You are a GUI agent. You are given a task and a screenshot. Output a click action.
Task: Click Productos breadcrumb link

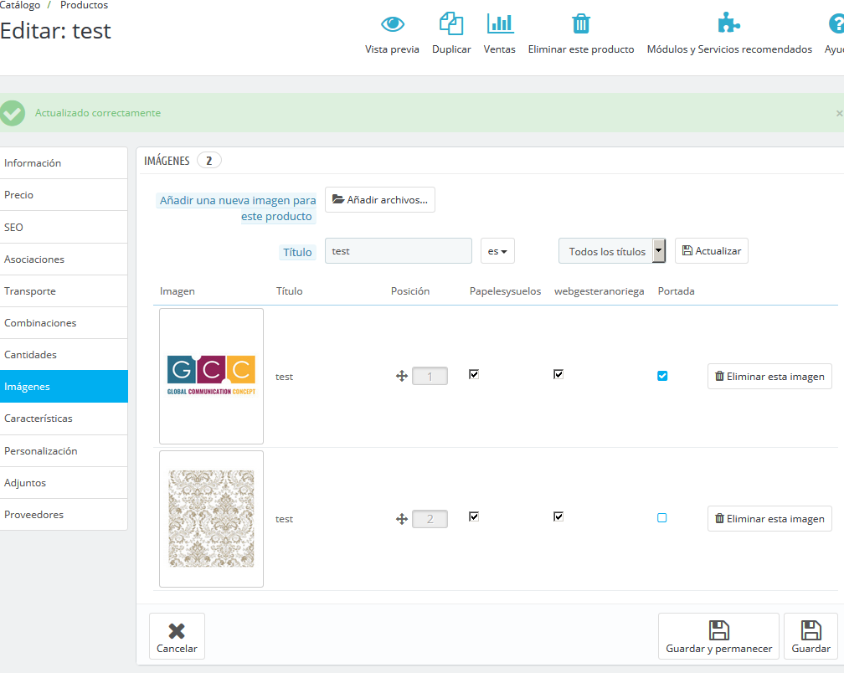(x=84, y=5)
